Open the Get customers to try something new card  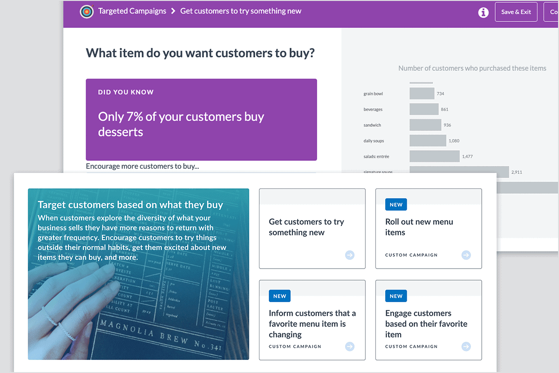pyautogui.click(x=312, y=228)
